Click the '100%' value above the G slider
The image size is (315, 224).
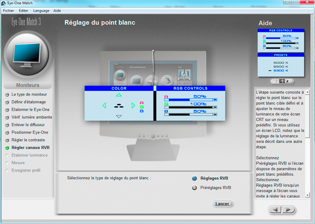coord(198,104)
